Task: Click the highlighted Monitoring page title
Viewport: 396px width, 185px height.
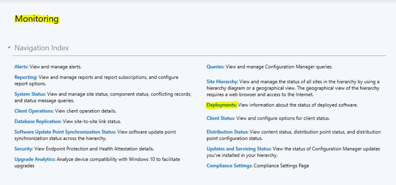Action: tap(37, 19)
